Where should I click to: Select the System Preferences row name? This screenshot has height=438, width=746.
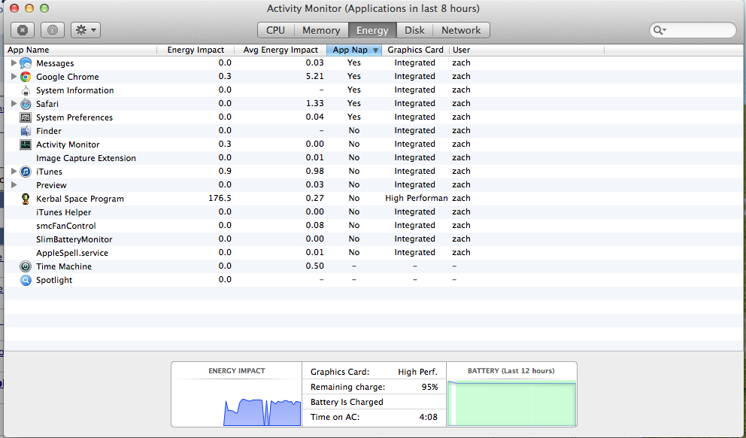coord(74,117)
